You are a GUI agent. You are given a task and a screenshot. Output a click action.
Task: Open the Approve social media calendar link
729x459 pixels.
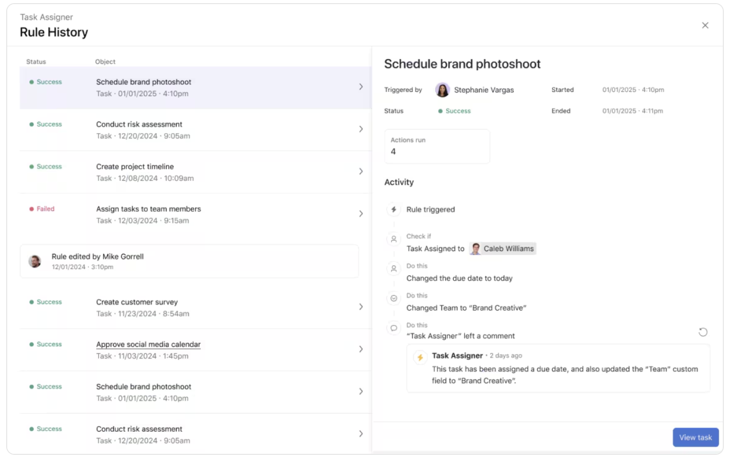point(148,345)
